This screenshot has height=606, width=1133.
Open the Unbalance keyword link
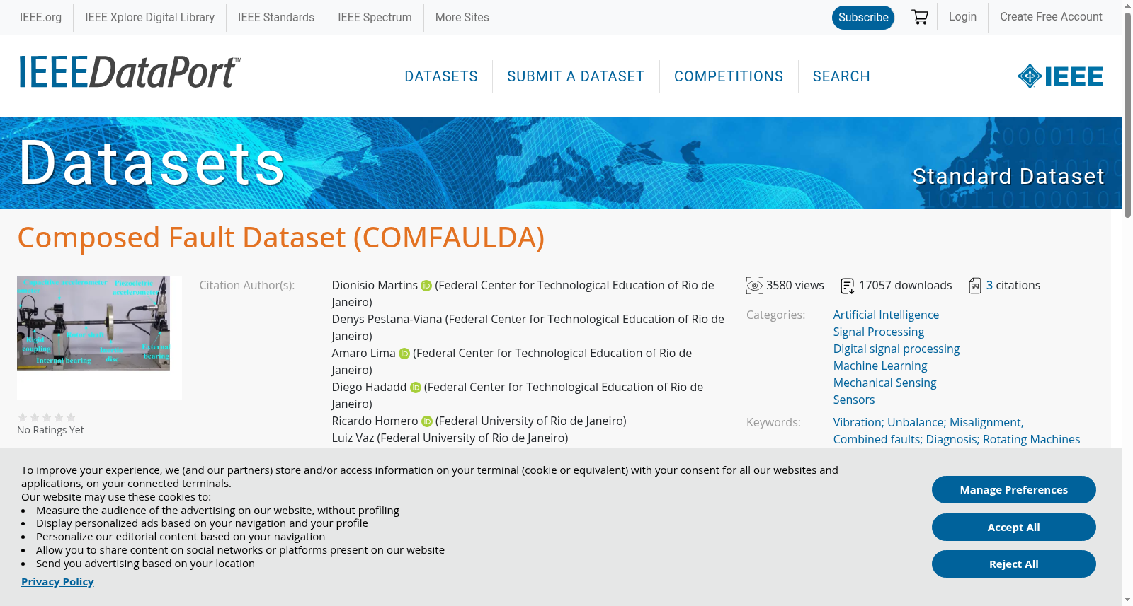(x=916, y=422)
